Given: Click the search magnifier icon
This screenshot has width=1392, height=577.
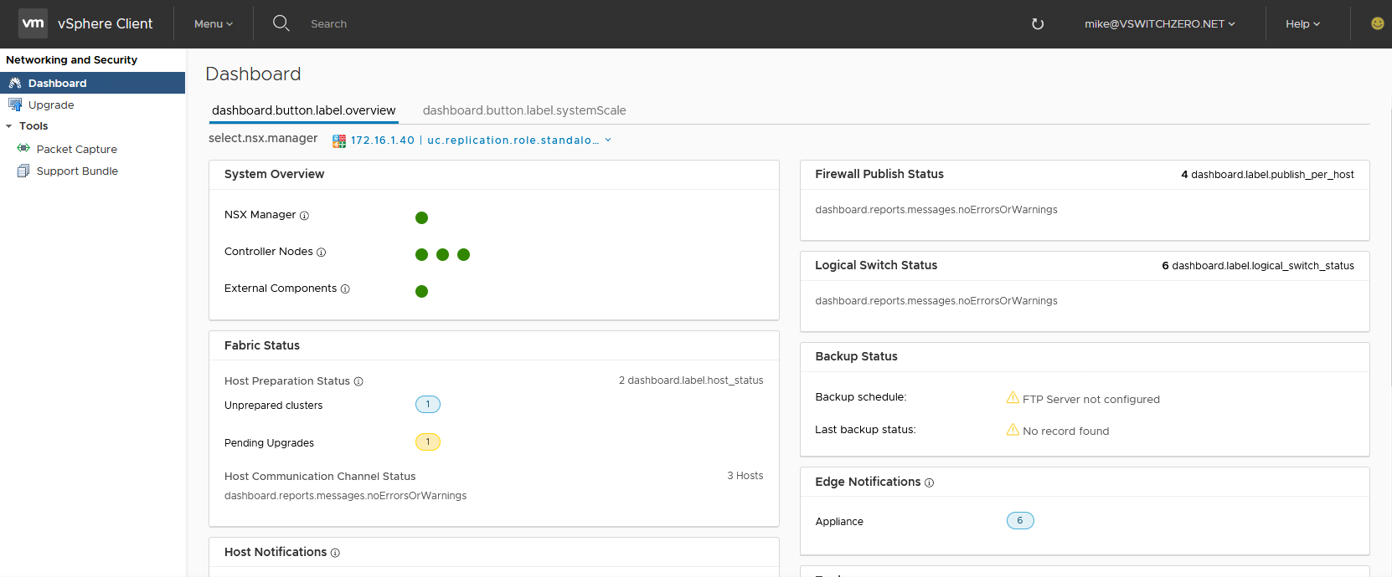Looking at the screenshot, I should coord(281,23).
